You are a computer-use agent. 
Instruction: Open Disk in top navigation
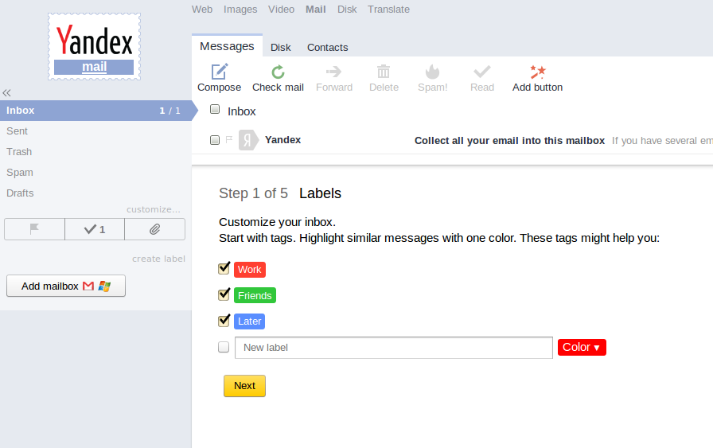pos(347,9)
